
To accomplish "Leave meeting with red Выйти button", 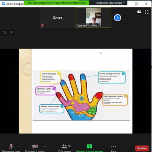I will pyautogui.click(x=142, y=148).
